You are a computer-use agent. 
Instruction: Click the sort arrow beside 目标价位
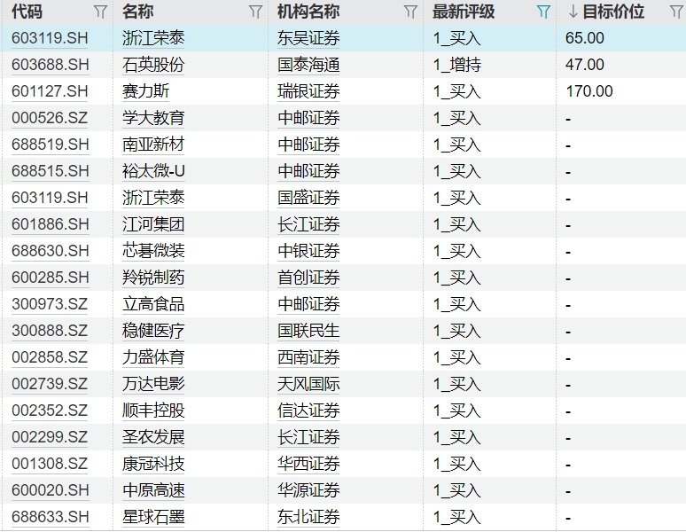click(573, 12)
